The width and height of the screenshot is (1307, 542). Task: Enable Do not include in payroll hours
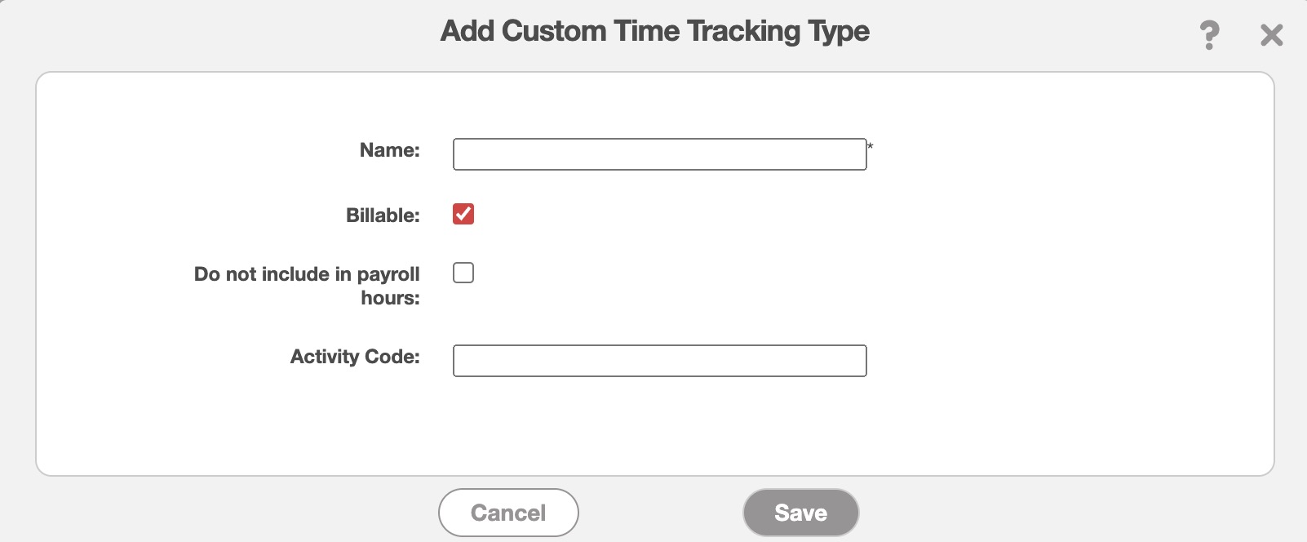463,273
